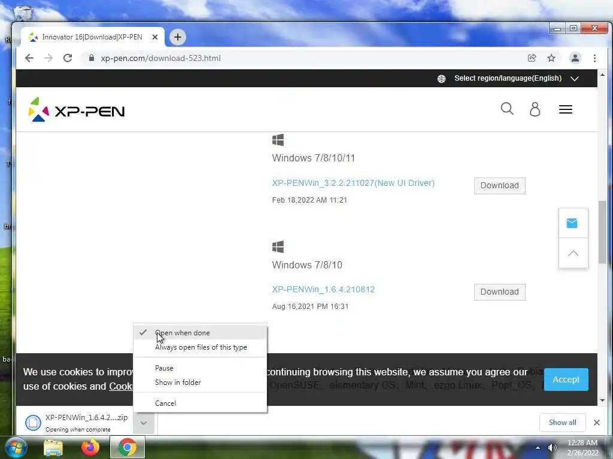Click the scroll-to-top arrow button
613x459 pixels.
(573, 253)
